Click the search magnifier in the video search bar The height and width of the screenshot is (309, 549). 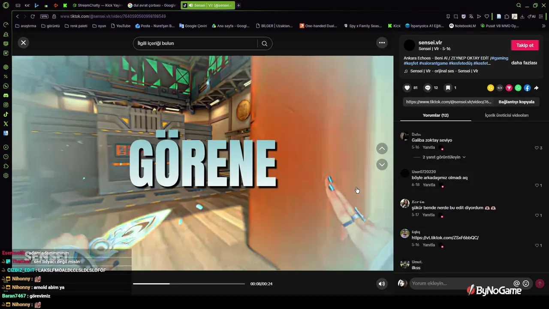click(265, 43)
